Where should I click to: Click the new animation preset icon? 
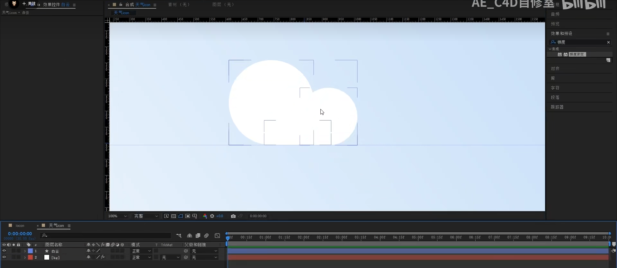tap(608, 60)
